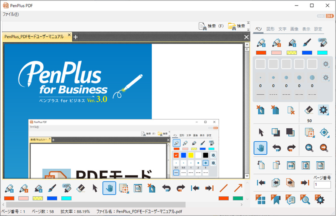This screenshot has width=336, height=216.
Task: Switch to the 文字 tab
Action: pos(282,29)
